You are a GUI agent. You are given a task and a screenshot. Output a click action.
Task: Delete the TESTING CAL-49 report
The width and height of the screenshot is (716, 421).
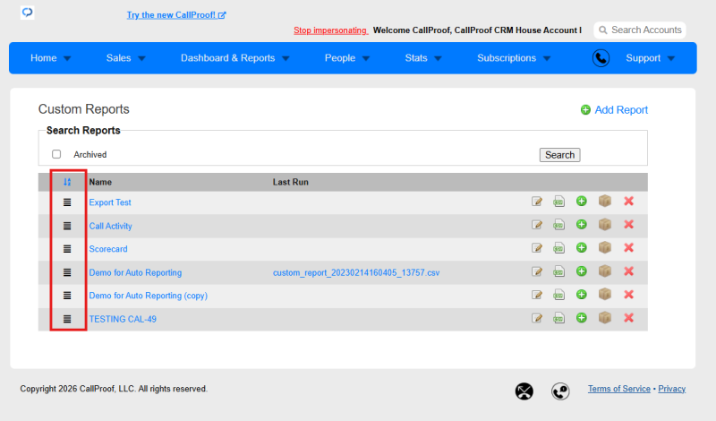629,318
